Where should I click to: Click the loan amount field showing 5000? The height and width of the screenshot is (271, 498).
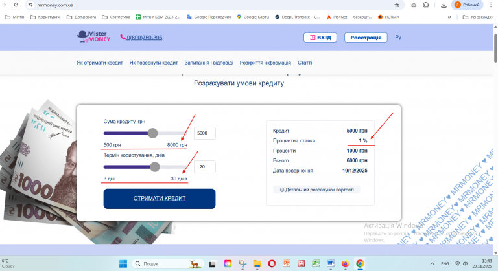(x=205, y=133)
